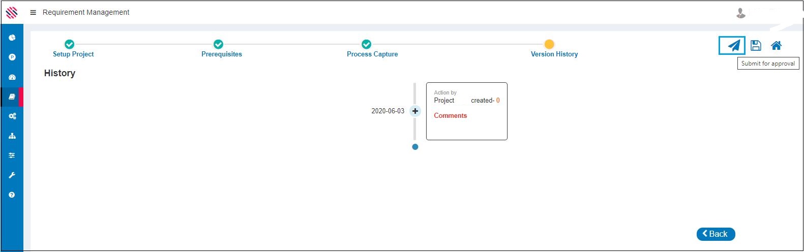Click the circled P sidebar icon
The width and height of the screenshot is (804, 252).
tap(12, 57)
